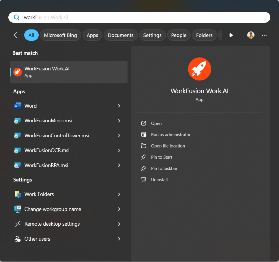This screenshot has height=262, width=279.
Task: Click the Open external-link icon
Action: coord(144,123)
